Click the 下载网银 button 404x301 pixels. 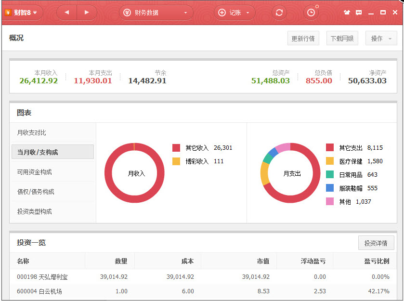click(342, 39)
